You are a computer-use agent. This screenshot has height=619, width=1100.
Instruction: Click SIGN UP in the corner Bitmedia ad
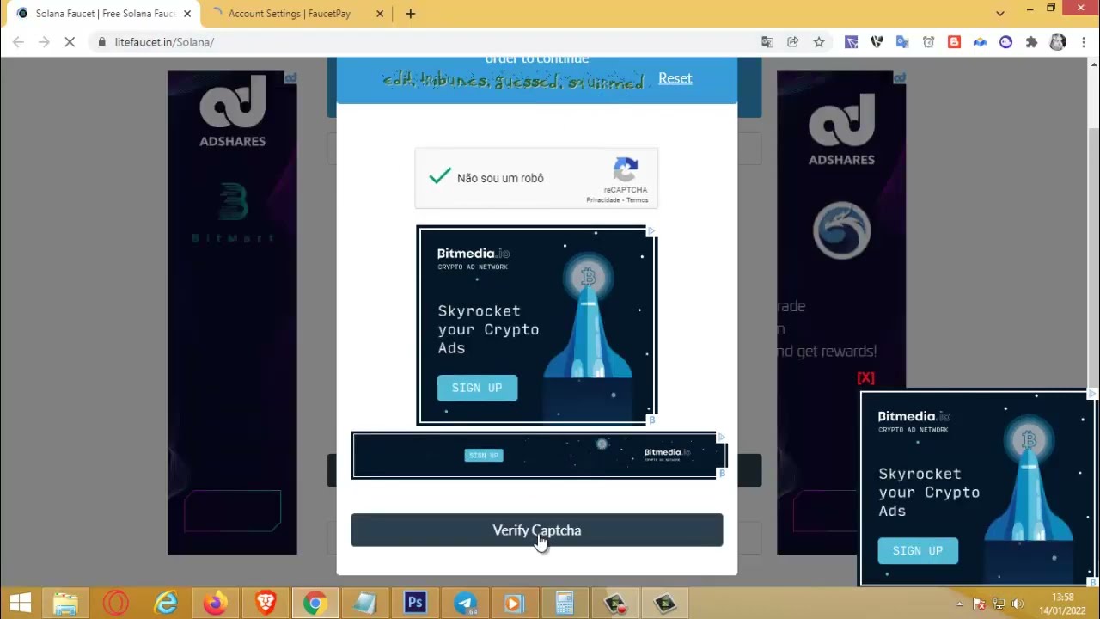click(917, 550)
